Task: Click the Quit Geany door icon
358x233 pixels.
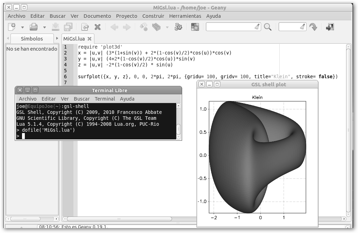Action: [x=330, y=27]
